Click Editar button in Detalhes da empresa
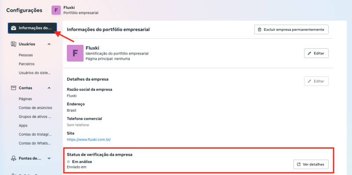 click(316, 81)
